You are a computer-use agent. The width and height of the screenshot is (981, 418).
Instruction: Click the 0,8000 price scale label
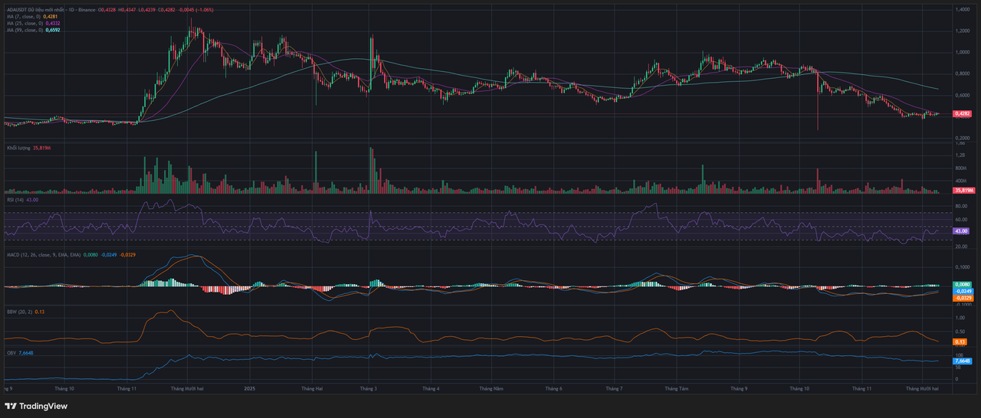[x=961, y=73]
